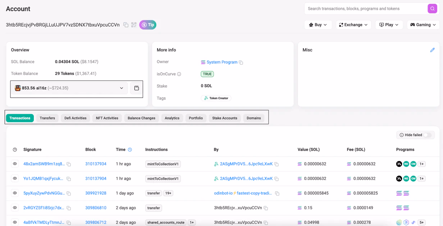Open block 309921928 link
The width and height of the screenshot is (443, 226).
(x=96, y=193)
